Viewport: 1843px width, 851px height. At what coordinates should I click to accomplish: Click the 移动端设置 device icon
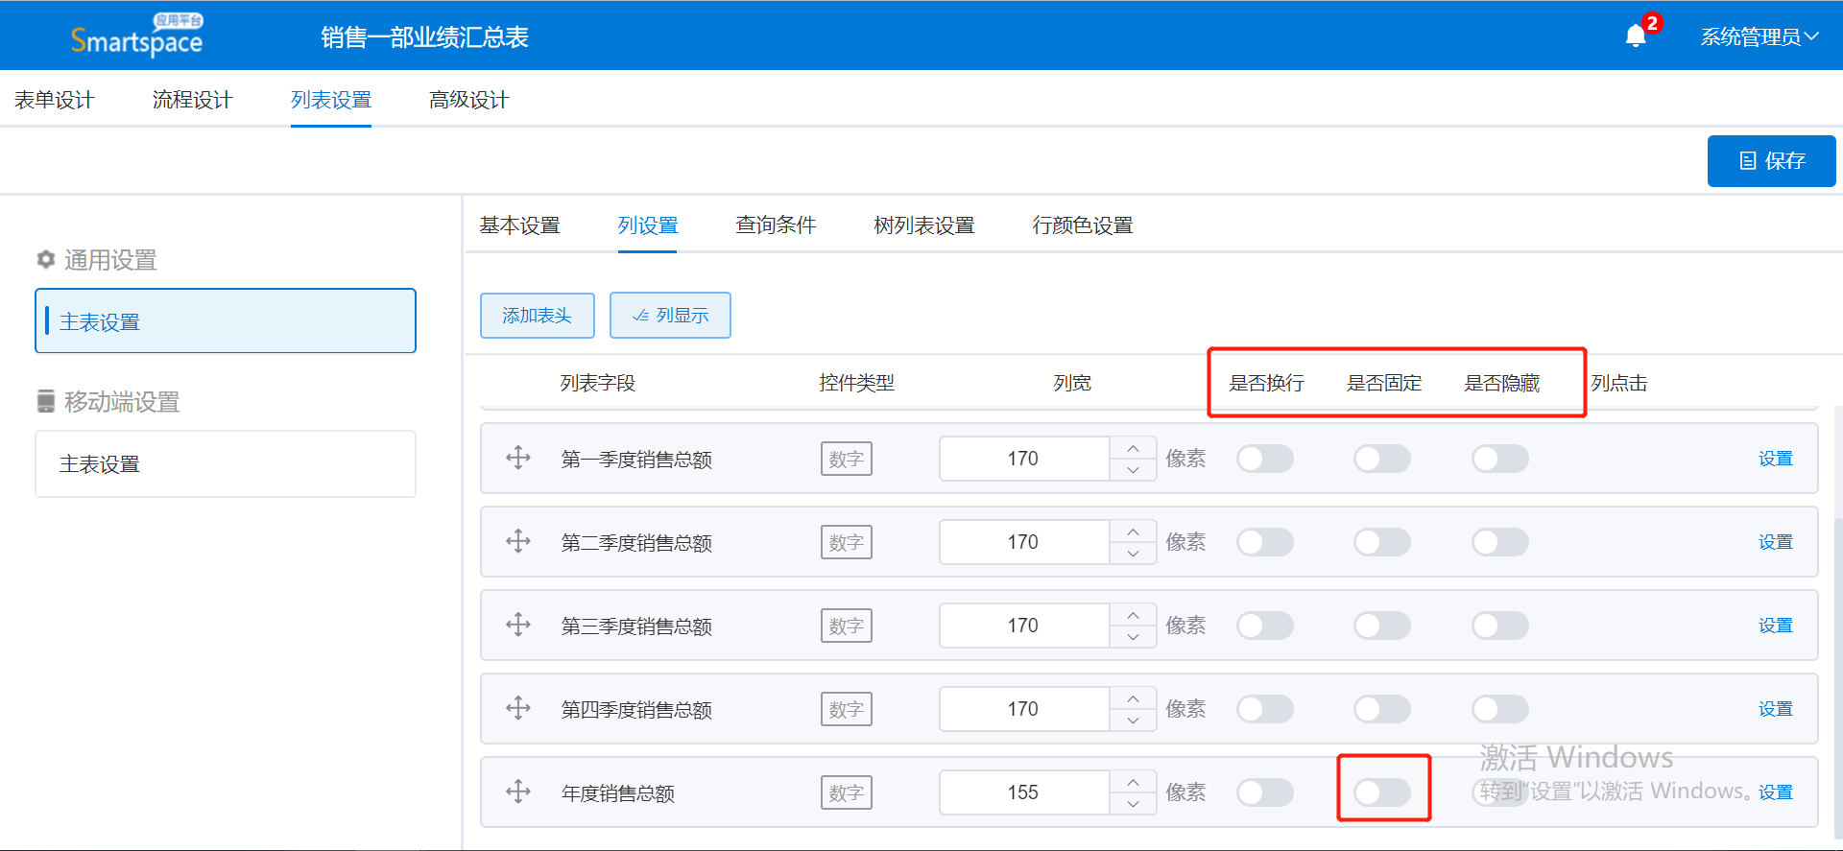45,401
